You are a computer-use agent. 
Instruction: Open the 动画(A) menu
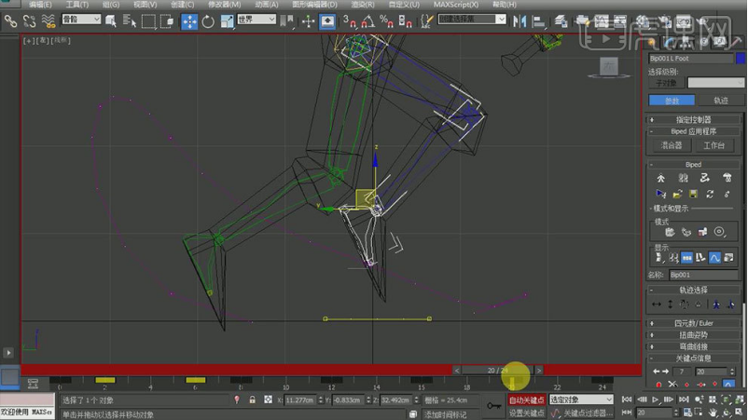[x=266, y=5]
